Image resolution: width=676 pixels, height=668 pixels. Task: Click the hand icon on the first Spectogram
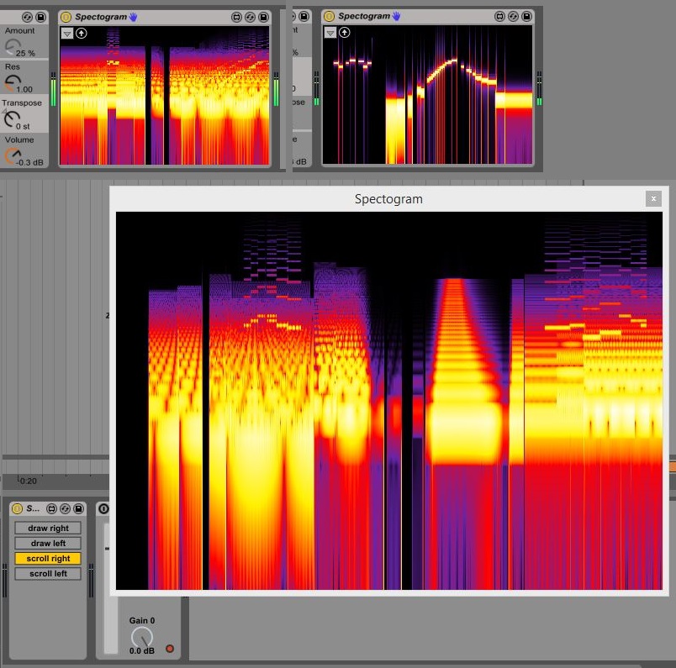pos(133,17)
